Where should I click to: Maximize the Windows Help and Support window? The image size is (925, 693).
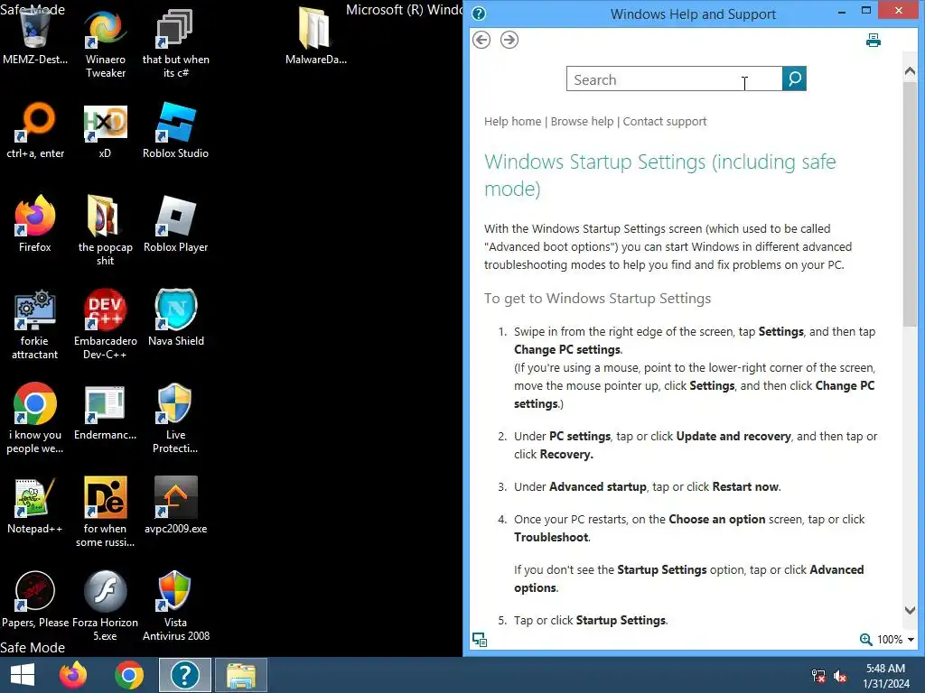[866, 10]
